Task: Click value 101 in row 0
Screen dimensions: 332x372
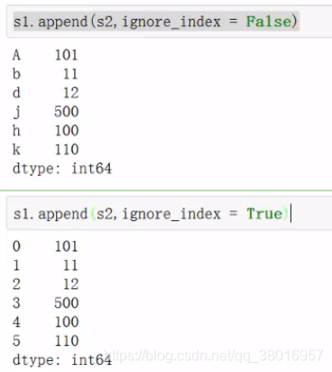Action: (x=67, y=246)
